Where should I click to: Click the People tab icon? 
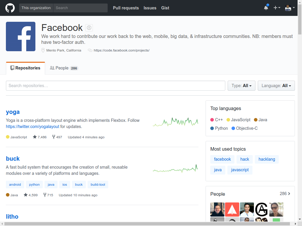coord(52,68)
